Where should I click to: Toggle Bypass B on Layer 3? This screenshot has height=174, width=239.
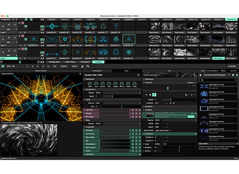[x=9, y=25]
